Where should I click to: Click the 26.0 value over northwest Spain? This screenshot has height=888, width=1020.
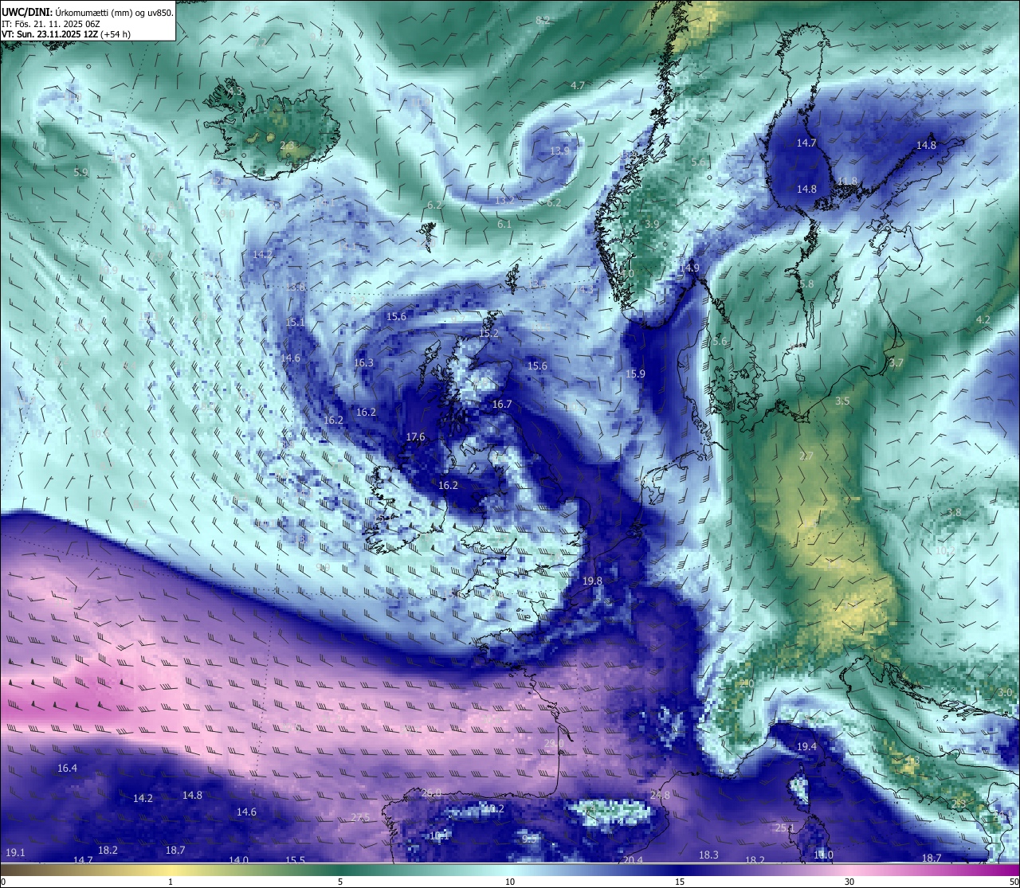pos(431,793)
